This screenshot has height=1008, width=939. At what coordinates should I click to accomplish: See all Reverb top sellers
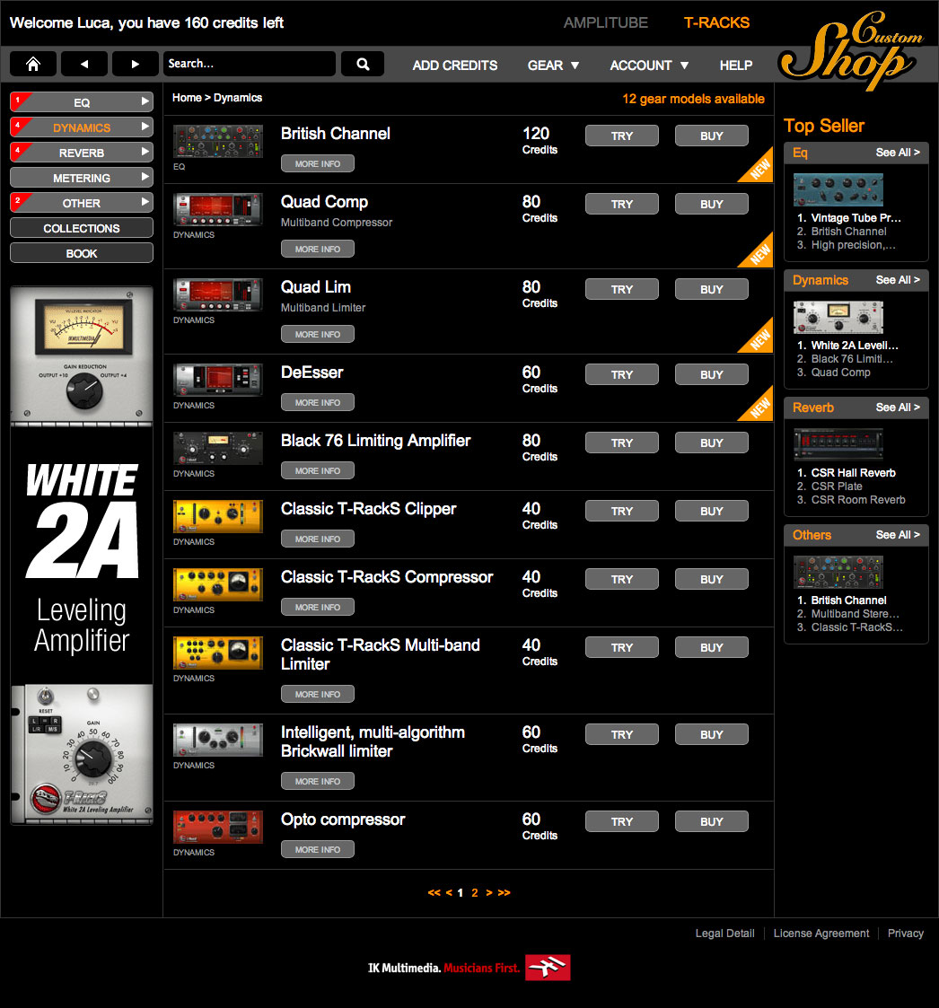pos(897,408)
